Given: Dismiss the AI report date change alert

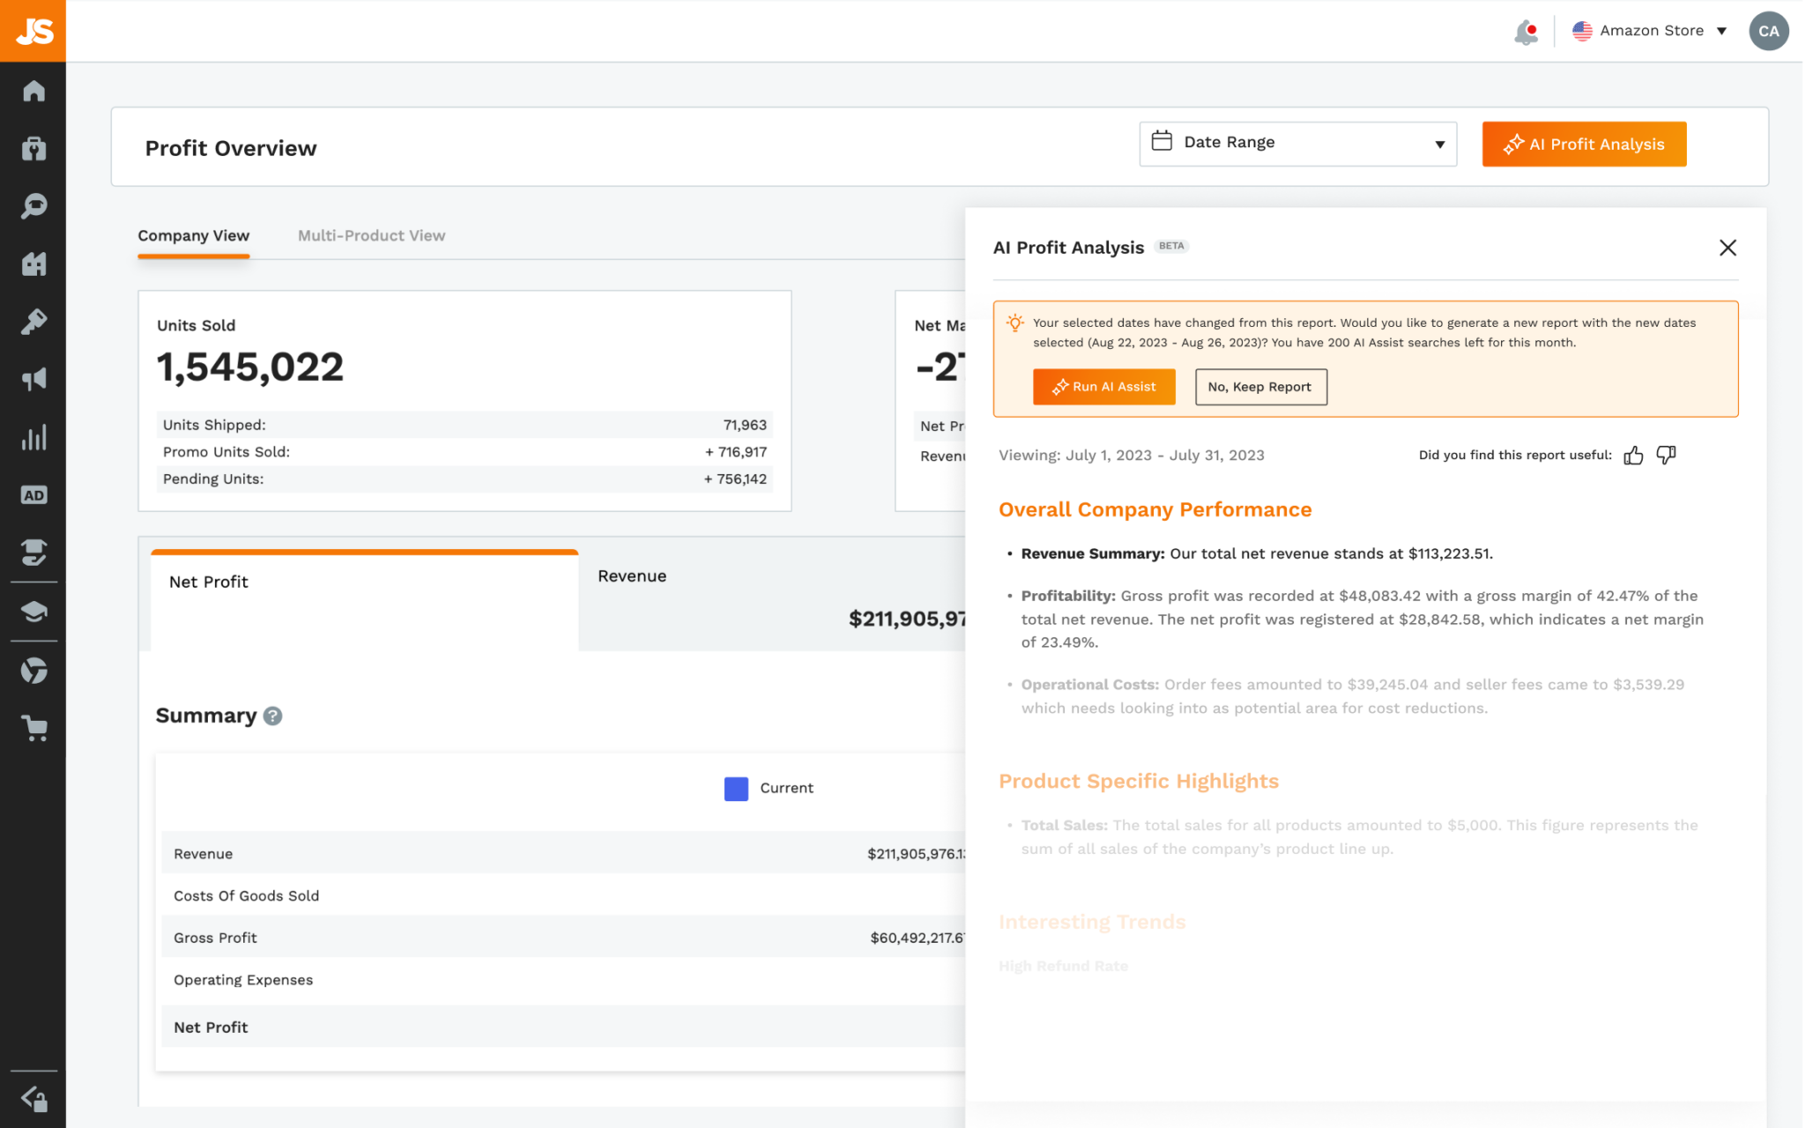Looking at the screenshot, I should click(1259, 386).
